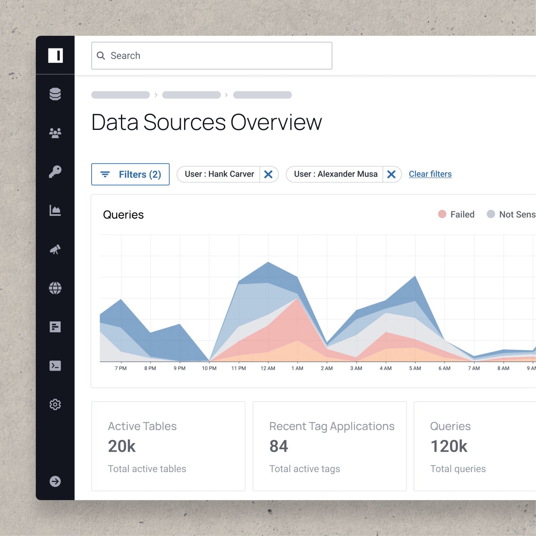The width and height of the screenshot is (536, 536).
Task: Open the area chart analytics icon
Action: click(x=55, y=211)
